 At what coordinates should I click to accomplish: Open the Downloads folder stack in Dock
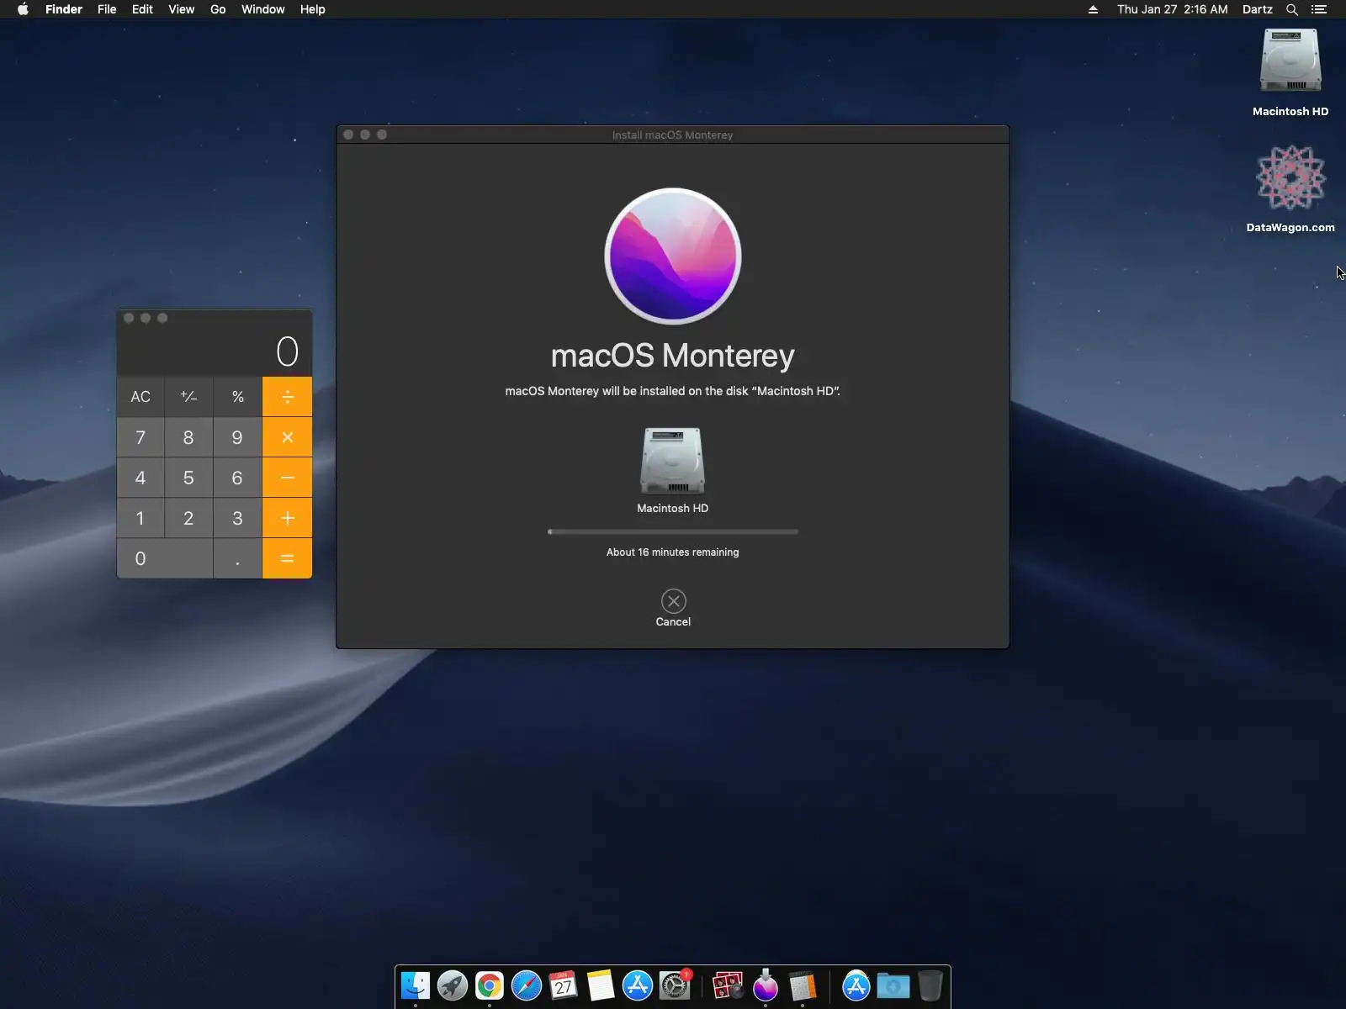tap(893, 985)
